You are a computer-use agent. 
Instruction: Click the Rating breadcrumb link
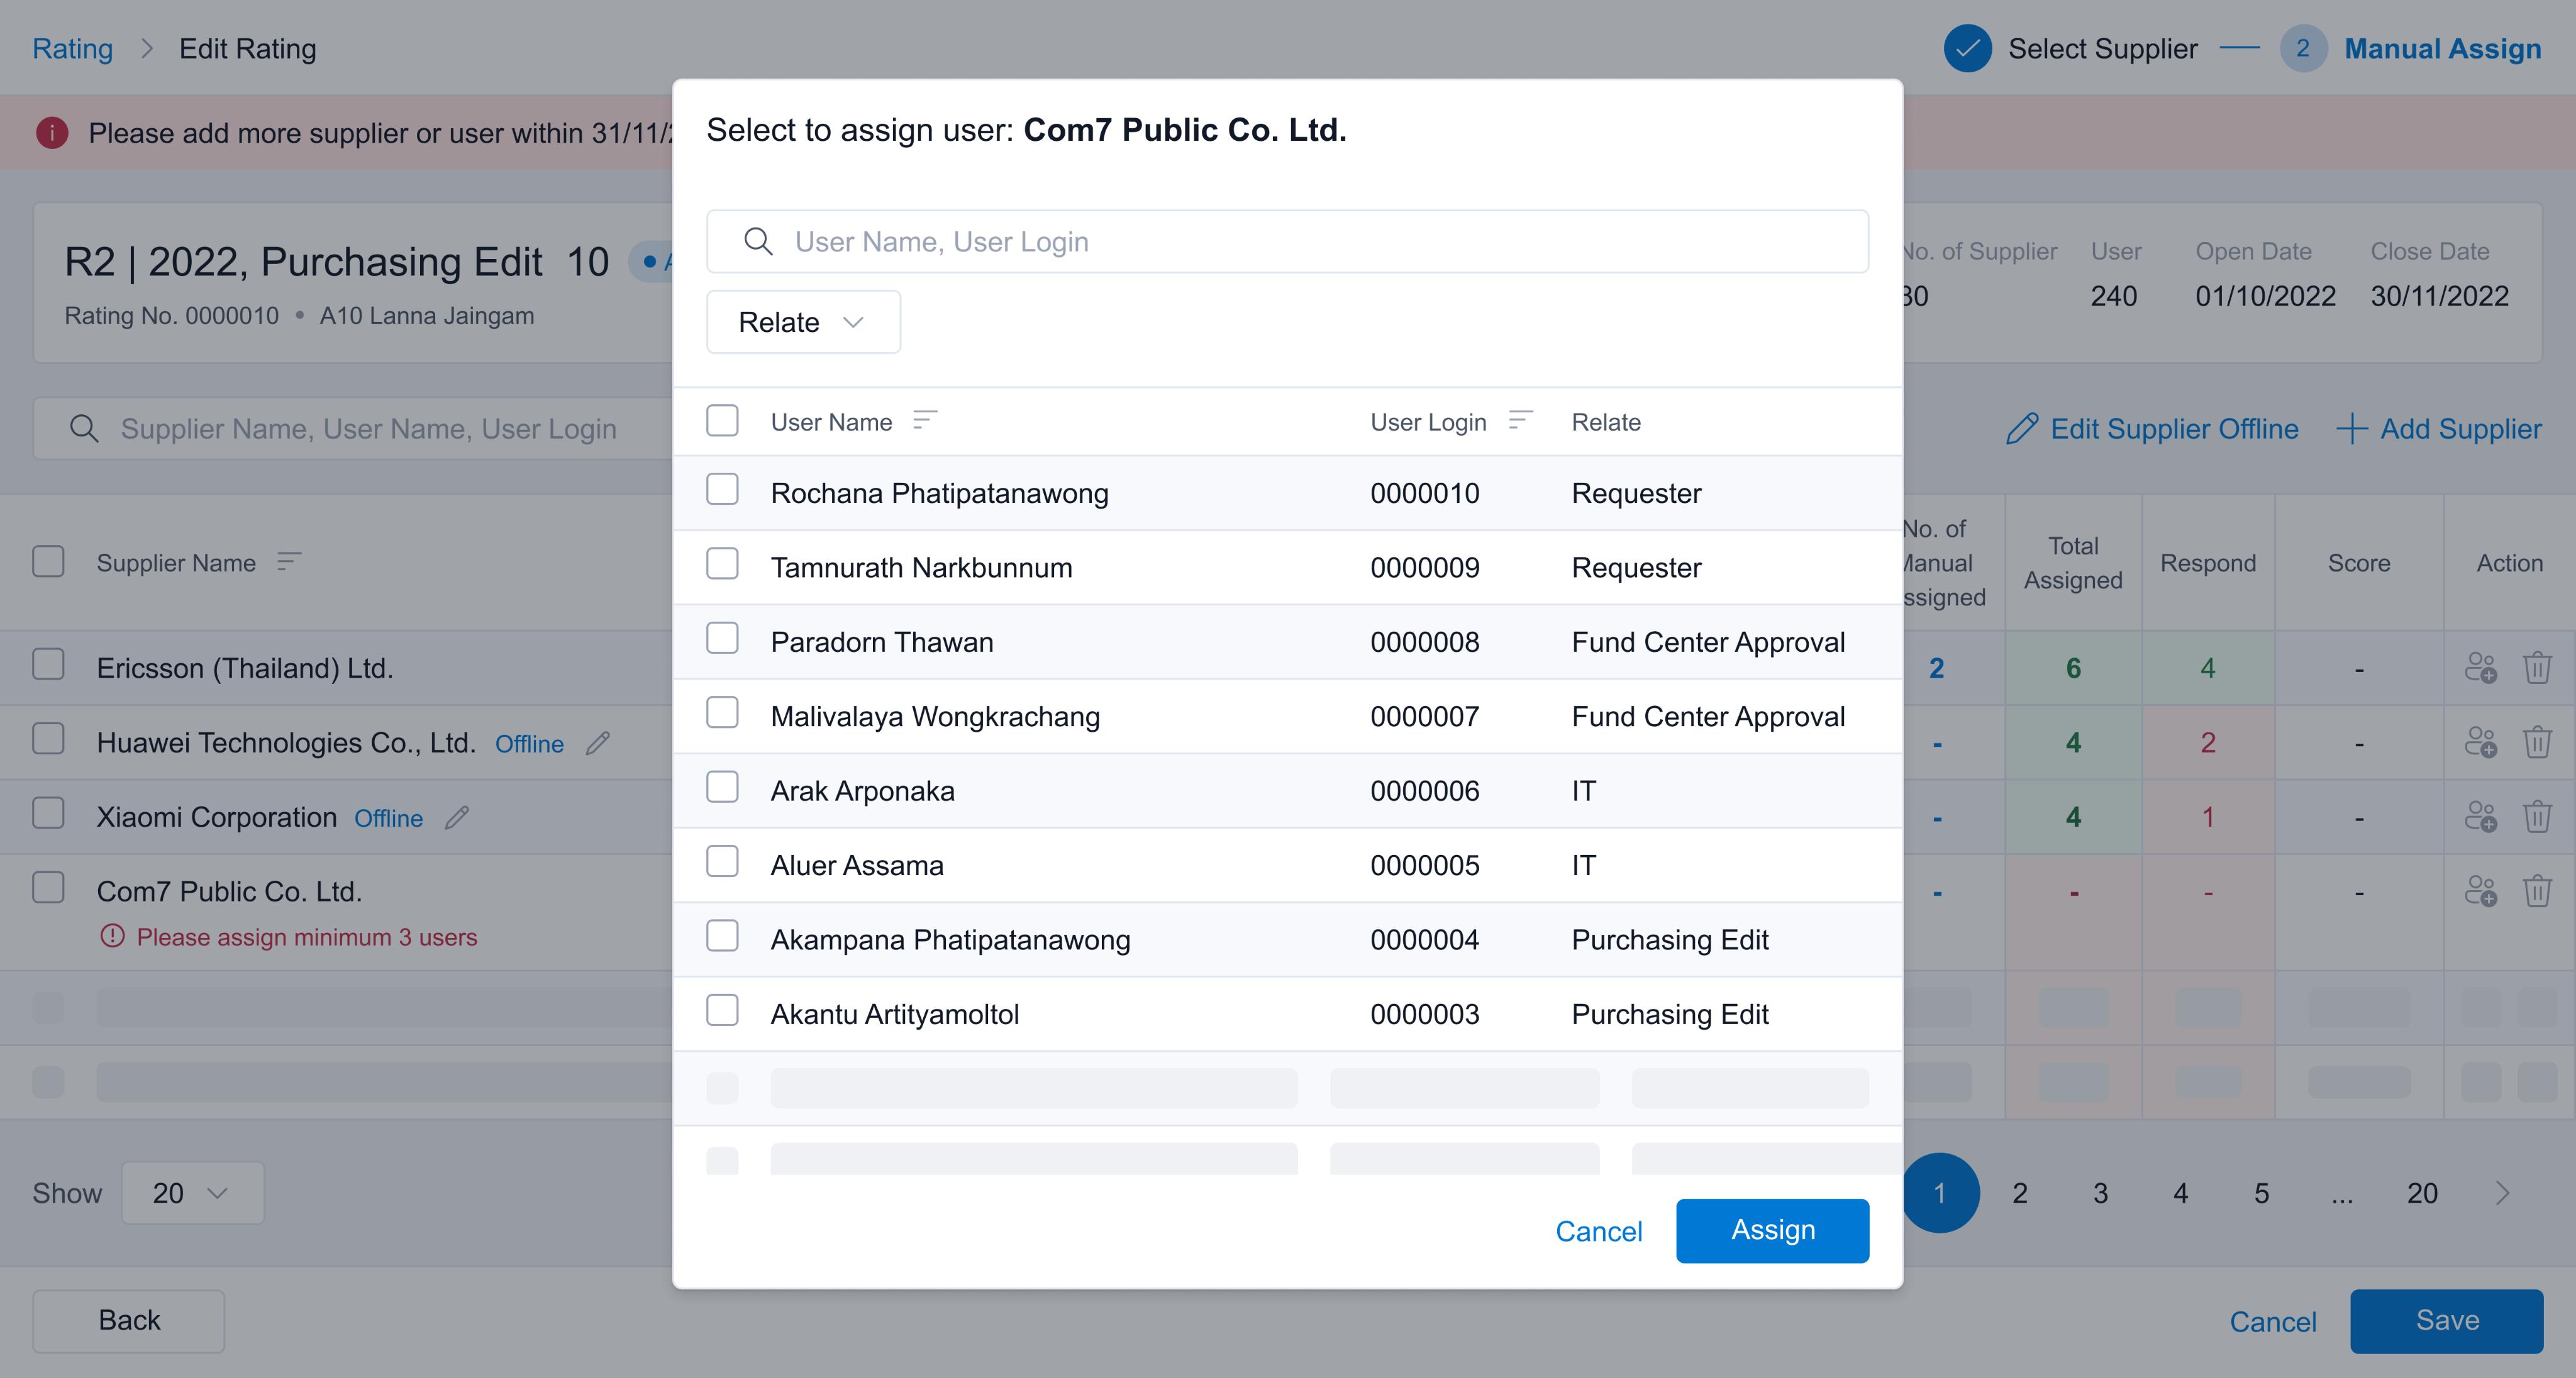[x=72, y=48]
